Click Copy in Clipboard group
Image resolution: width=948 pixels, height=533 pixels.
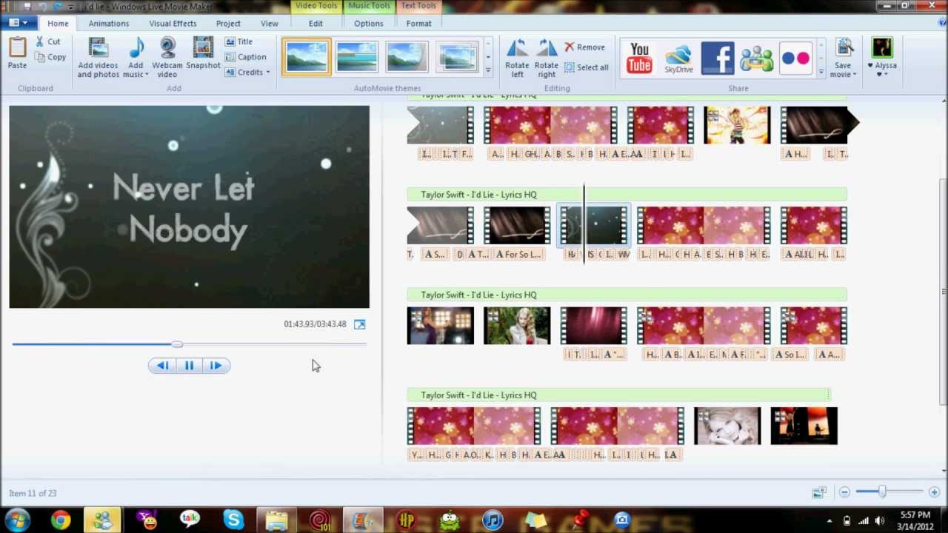(x=50, y=57)
